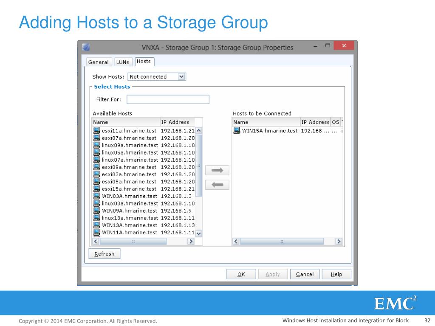Image resolution: width=435 pixels, height=326 pixels.
Task: Click the OS column header
Action: click(x=336, y=122)
